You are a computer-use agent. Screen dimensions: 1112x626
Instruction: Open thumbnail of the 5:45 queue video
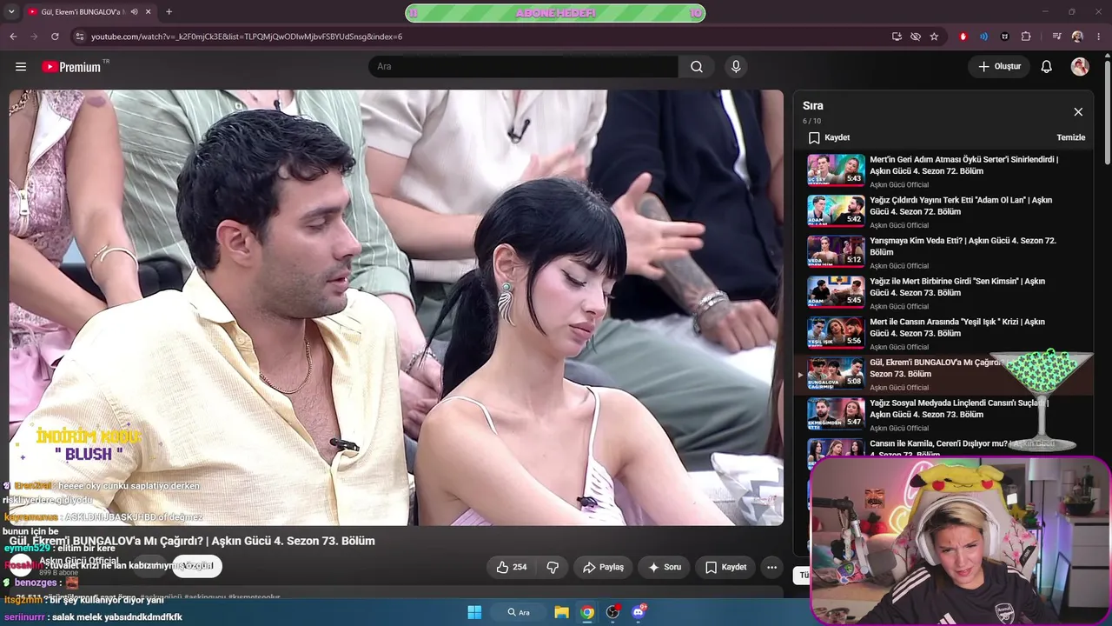click(x=836, y=291)
